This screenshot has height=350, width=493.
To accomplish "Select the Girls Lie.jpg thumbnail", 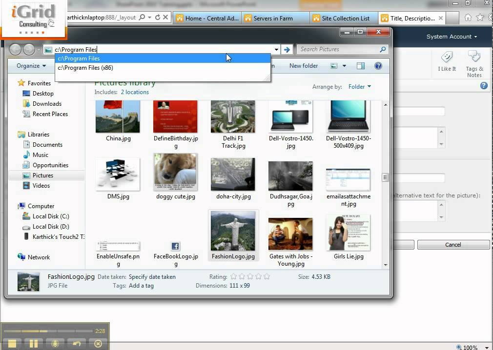I will pos(349,233).
